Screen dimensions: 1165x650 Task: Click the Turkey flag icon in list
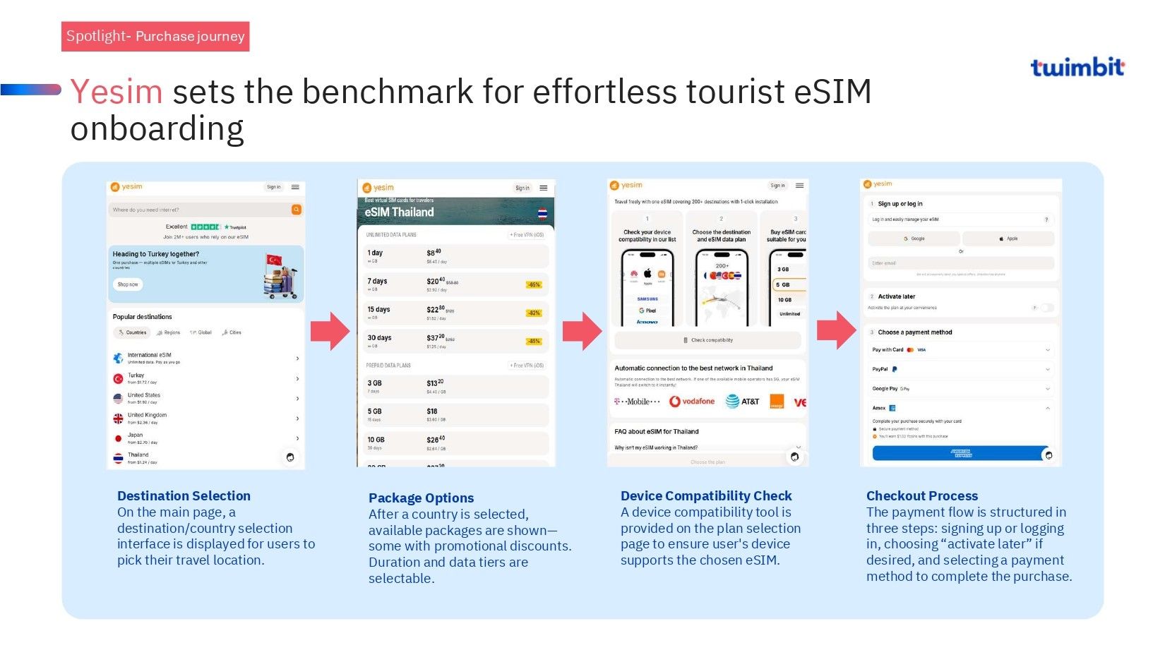coord(119,379)
